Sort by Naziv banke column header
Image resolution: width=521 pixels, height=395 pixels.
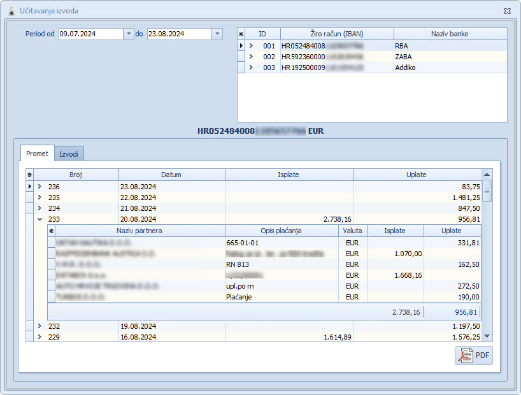(x=450, y=34)
